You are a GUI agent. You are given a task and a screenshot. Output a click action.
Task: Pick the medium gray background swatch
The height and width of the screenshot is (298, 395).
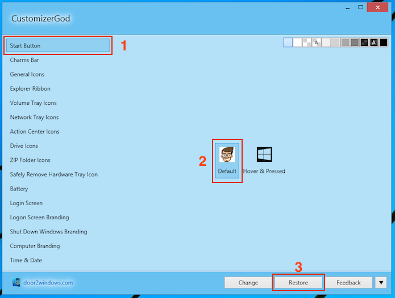pyautogui.click(x=345, y=42)
